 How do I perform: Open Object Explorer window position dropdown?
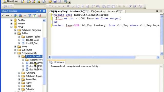(x=37, y=11)
